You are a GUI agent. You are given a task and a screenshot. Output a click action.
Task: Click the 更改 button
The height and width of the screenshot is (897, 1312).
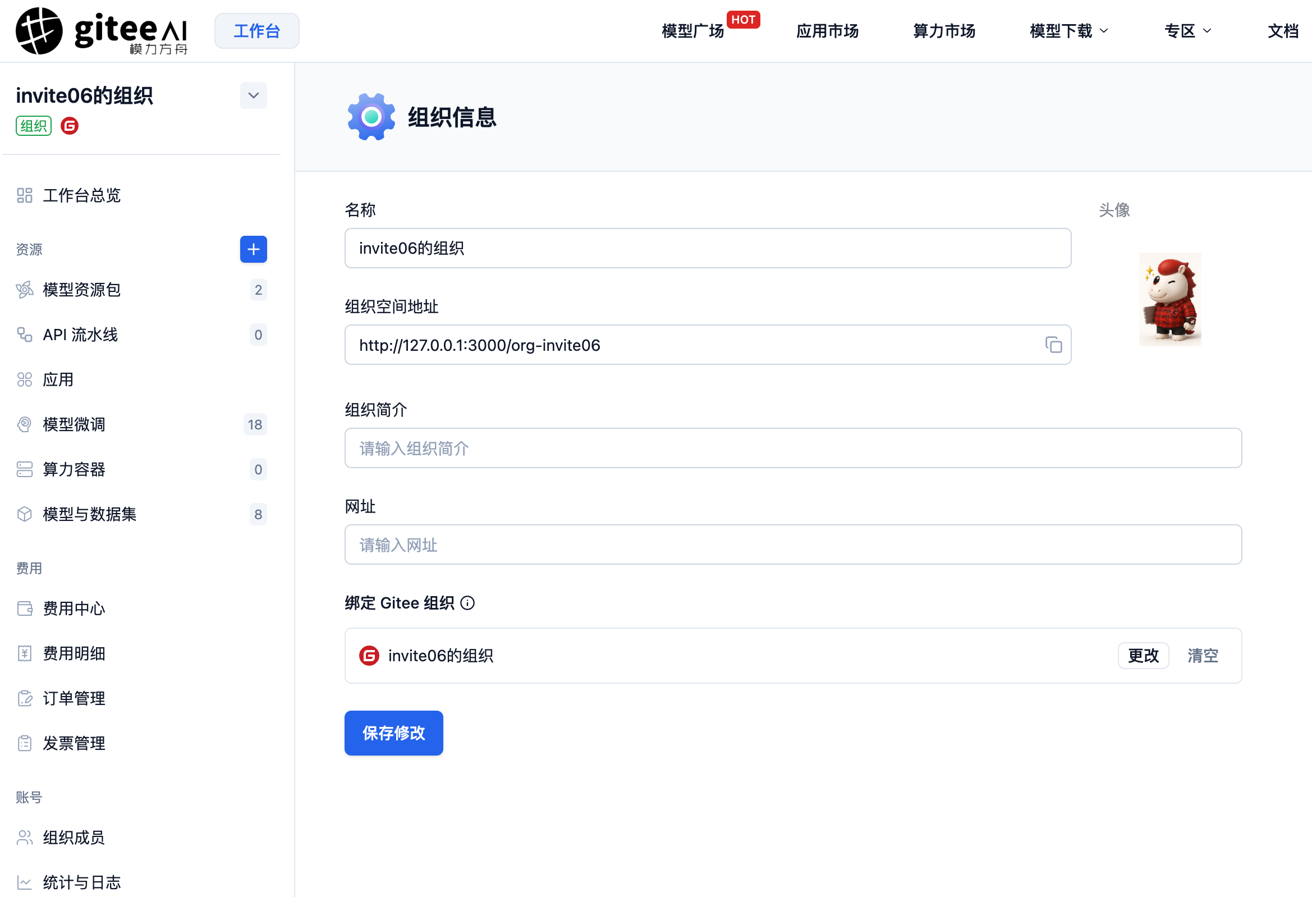click(1143, 656)
